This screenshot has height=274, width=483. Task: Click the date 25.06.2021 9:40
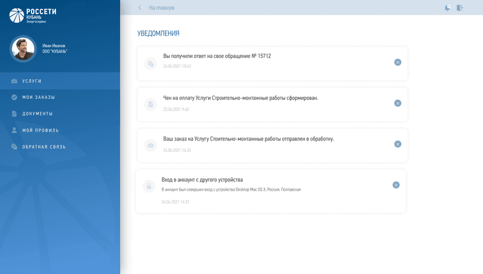tap(176, 109)
